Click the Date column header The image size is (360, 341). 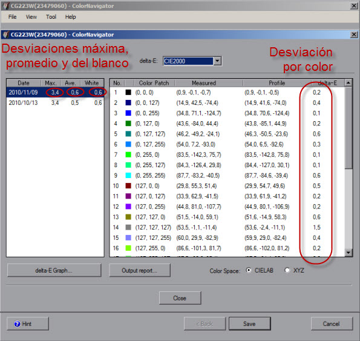point(24,83)
